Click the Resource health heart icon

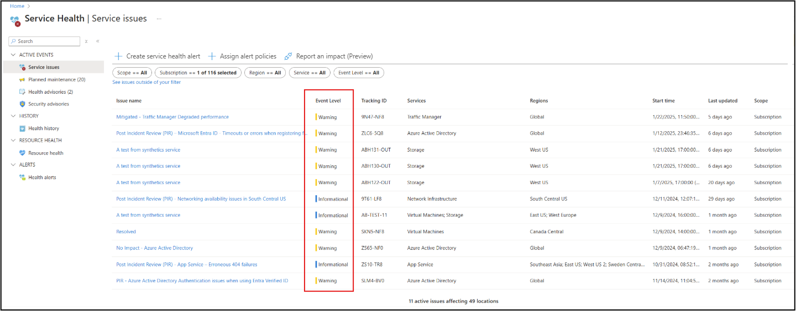22,153
